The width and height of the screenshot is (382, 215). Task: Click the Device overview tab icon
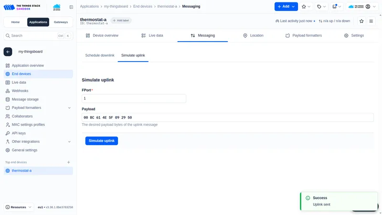tap(88, 35)
